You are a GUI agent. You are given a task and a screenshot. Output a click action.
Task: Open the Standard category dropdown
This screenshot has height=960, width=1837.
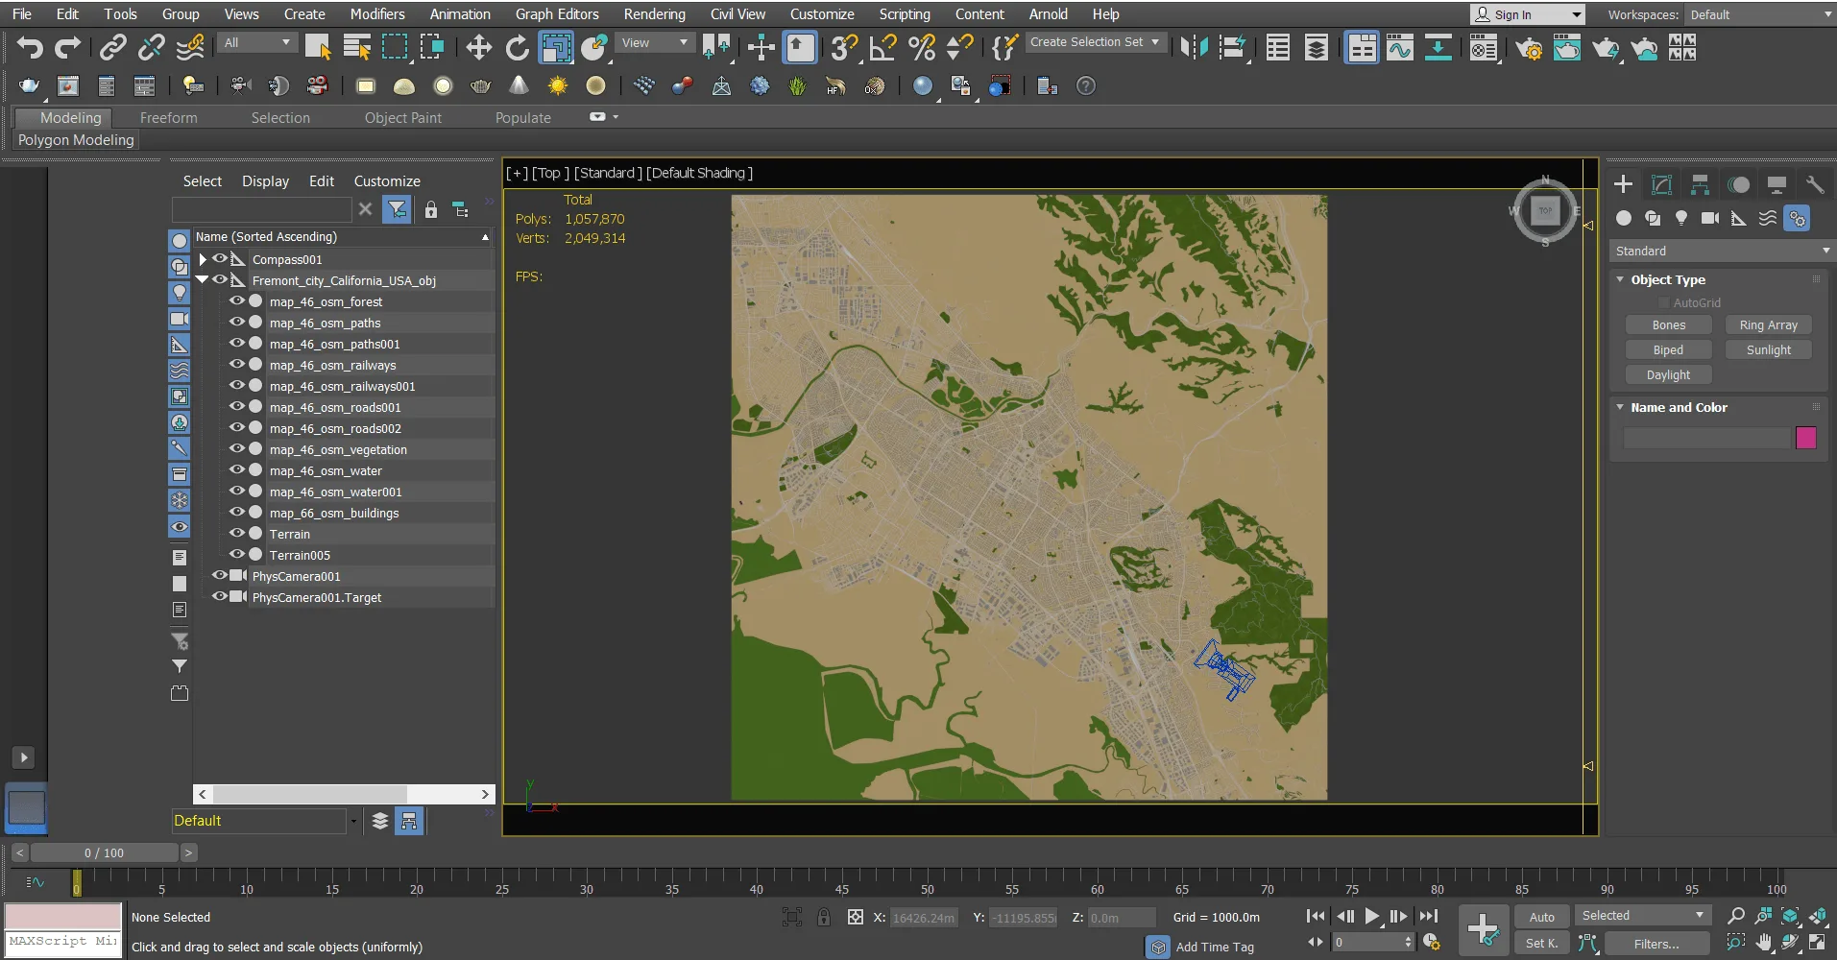click(1721, 251)
